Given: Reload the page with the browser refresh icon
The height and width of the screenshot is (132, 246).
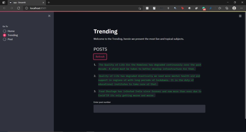Looking at the screenshot, I should click(x=19, y=8).
